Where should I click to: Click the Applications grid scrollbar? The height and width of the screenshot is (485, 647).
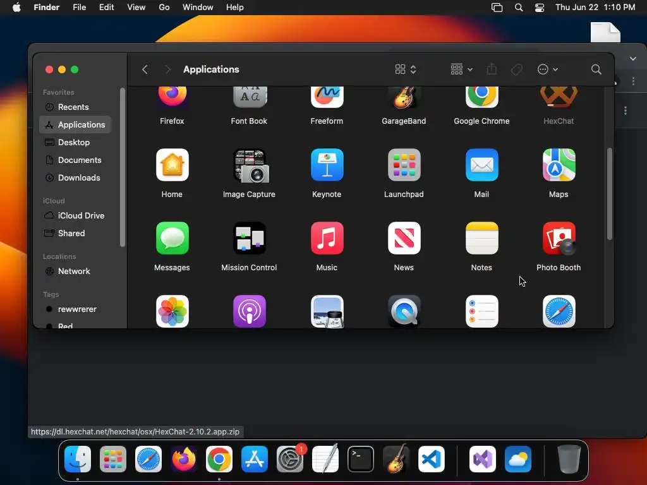click(609, 194)
